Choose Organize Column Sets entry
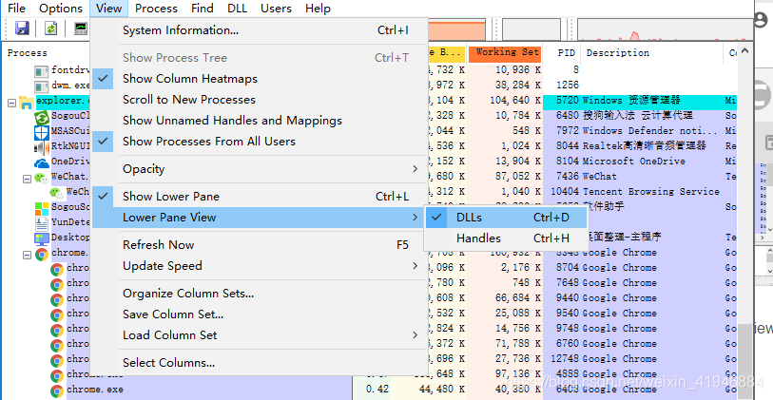The height and width of the screenshot is (400, 773). [261, 294]
